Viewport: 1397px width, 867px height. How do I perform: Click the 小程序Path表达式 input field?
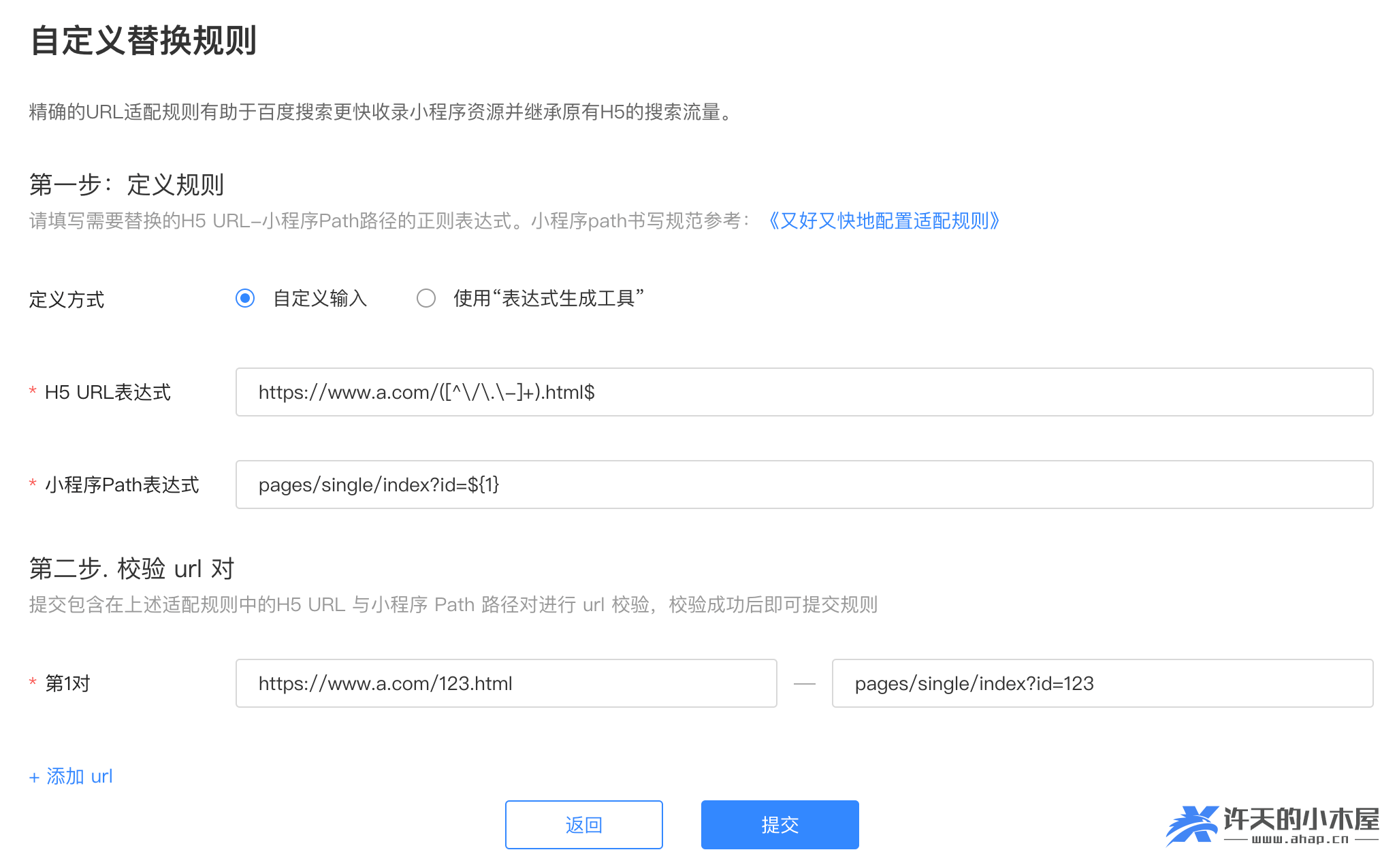tap(804, 485)
